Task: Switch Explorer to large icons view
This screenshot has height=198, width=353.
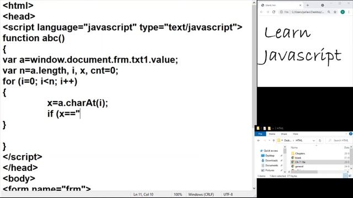Action: coord(350,176)
